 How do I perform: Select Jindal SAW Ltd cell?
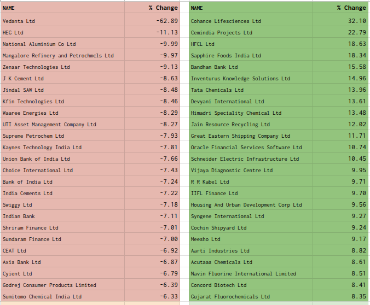tap(62, 90)
